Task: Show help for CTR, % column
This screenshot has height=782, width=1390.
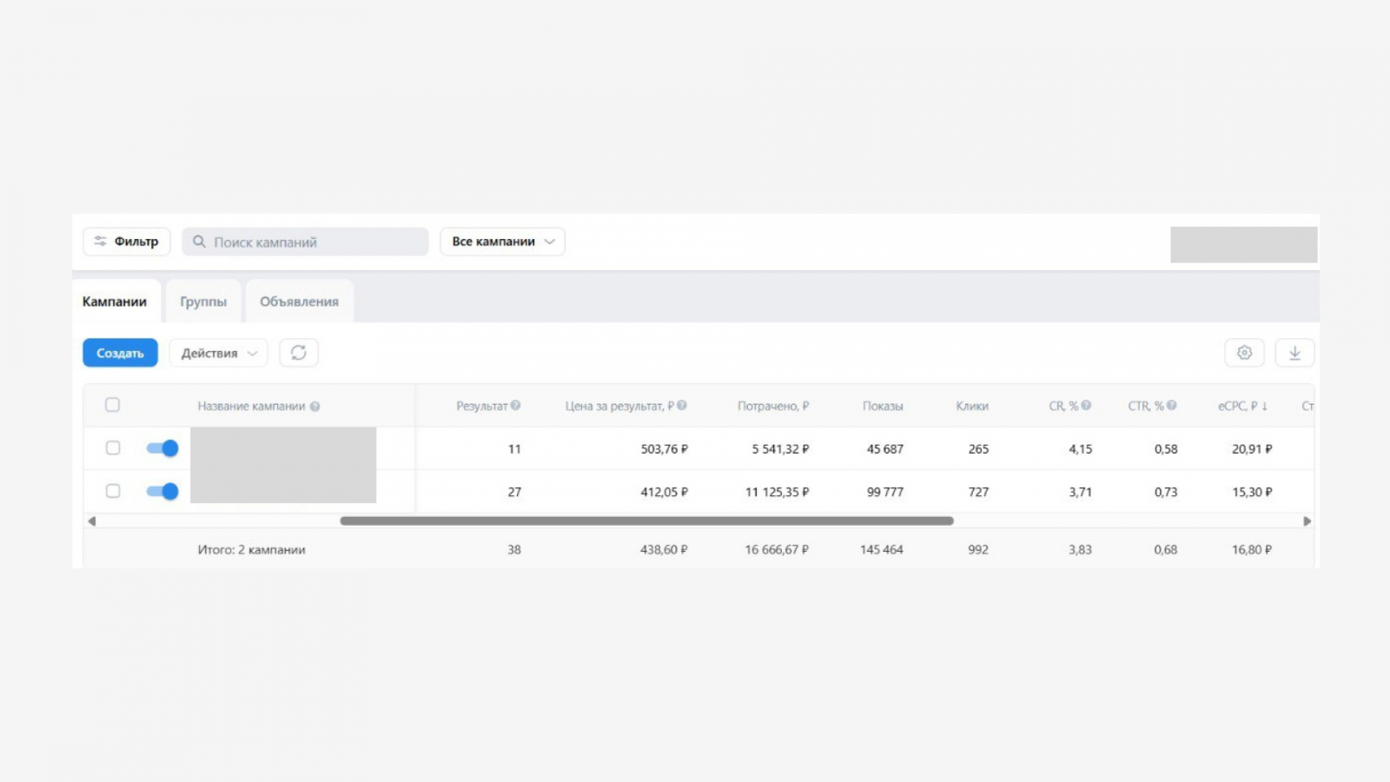Action: tap(1172, 406)
